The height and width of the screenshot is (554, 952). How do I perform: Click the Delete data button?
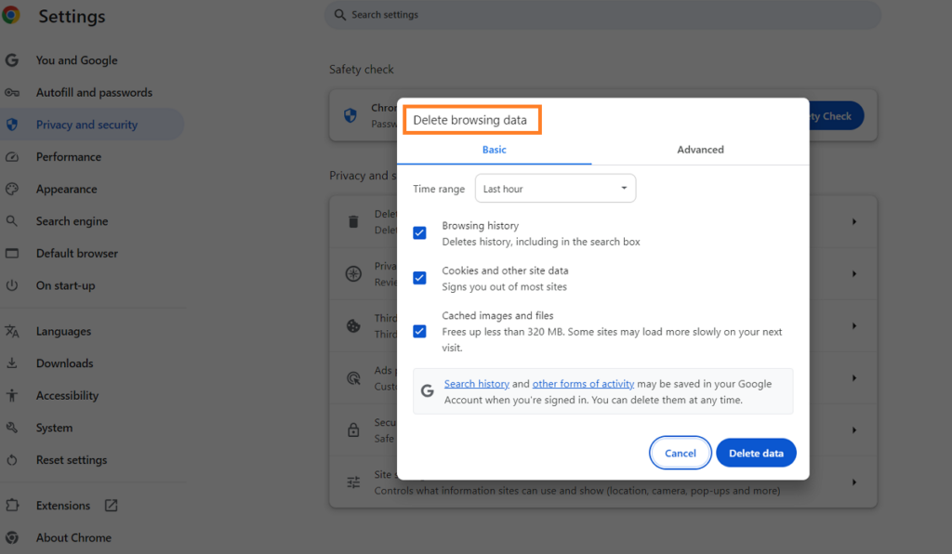756,453
